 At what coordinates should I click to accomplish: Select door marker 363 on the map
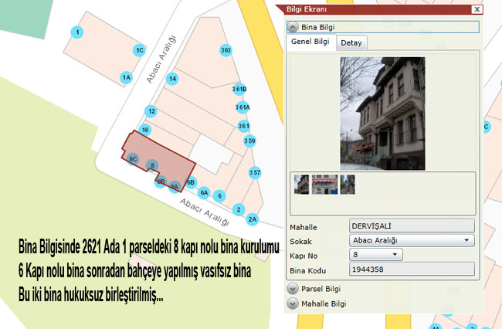(x=226, y=50)
